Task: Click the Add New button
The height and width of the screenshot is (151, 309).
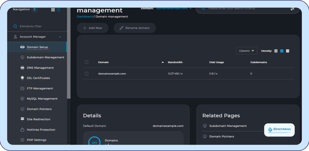Action: tap(93, 28)
